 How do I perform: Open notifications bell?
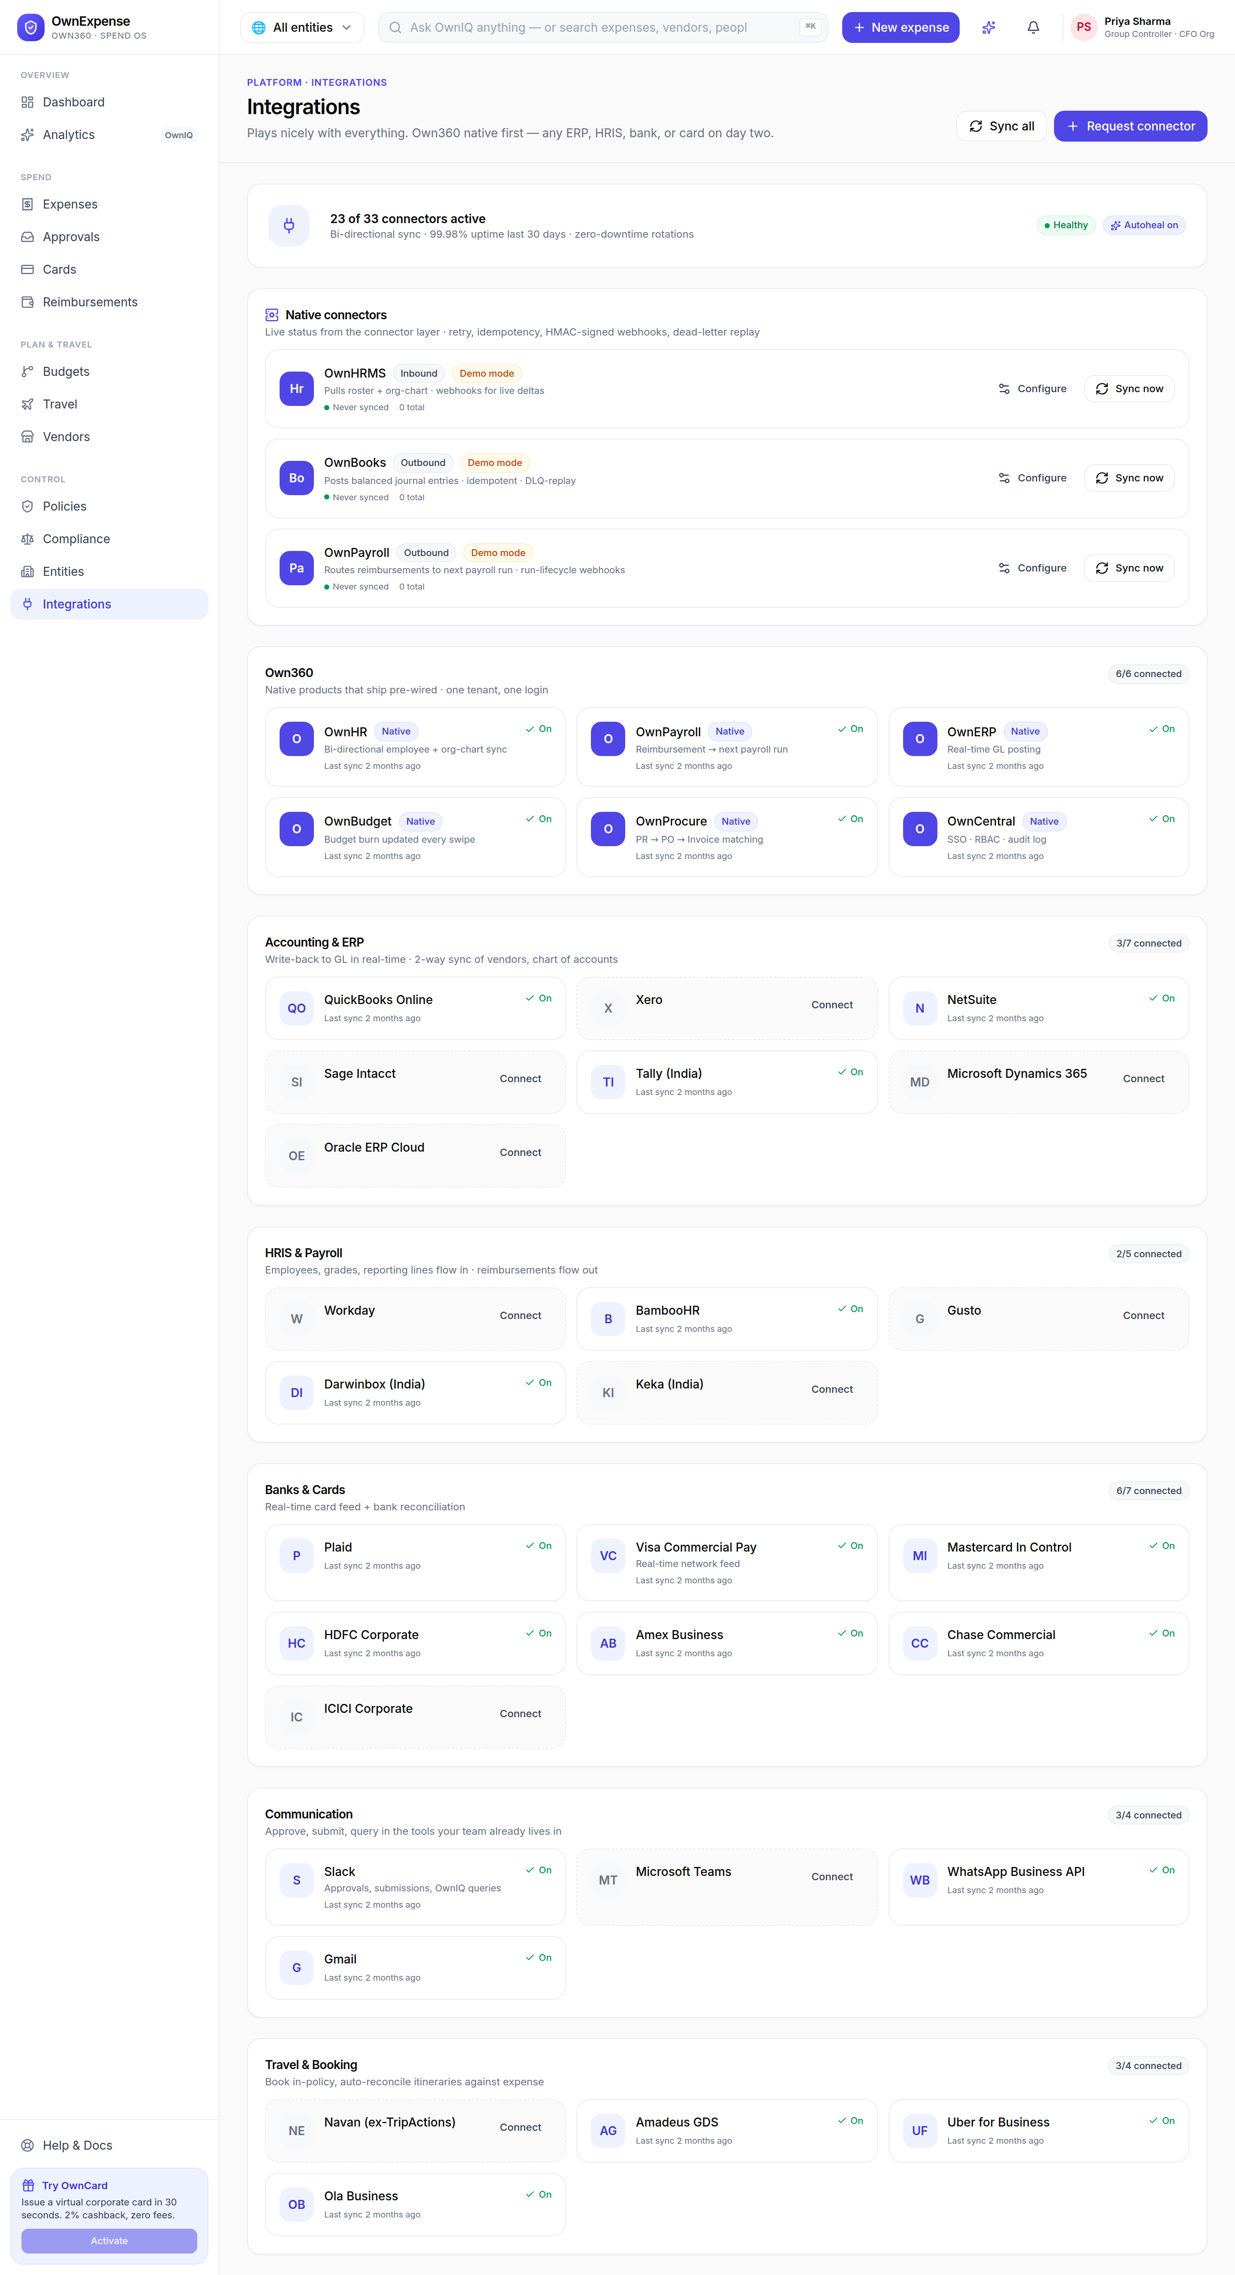pos(1033,27)
